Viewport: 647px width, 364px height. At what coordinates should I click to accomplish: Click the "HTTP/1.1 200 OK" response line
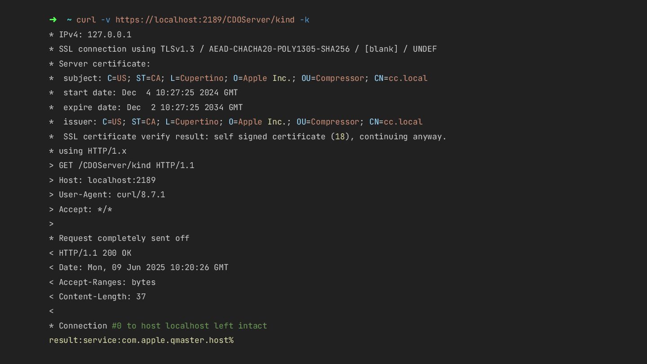[x=95, y=253]
